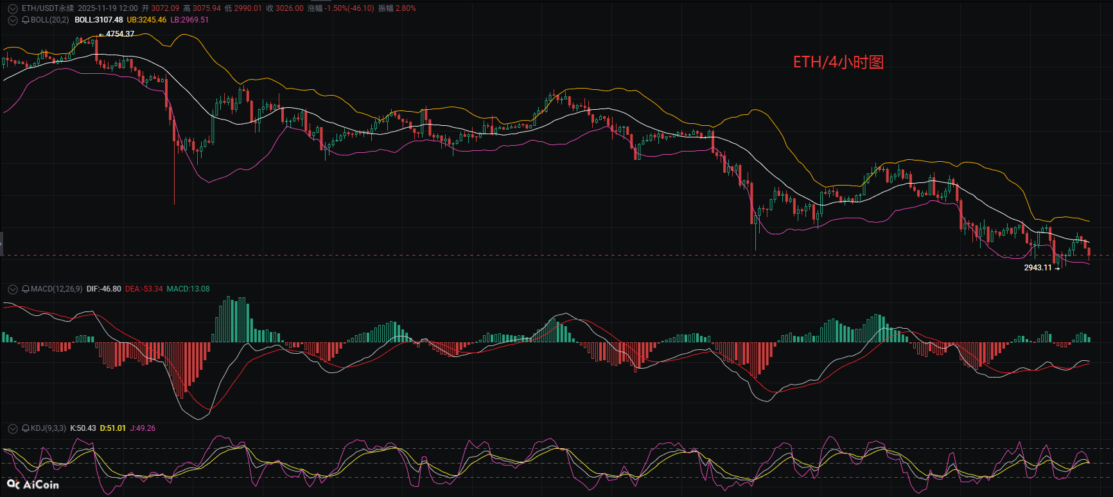Image resolution: width=1113 pixels, height=497 pixels.
Task: Open KDJ(9,3,3) indicator settings label
Action: (48, 428)
